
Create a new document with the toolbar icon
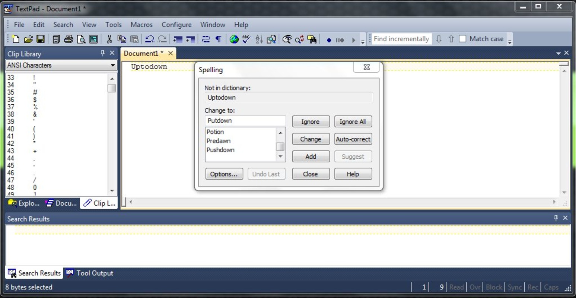(x=16, y=39)
